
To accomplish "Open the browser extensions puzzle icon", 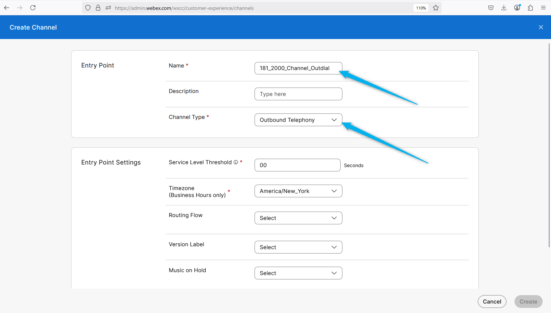I will (530, 8).
